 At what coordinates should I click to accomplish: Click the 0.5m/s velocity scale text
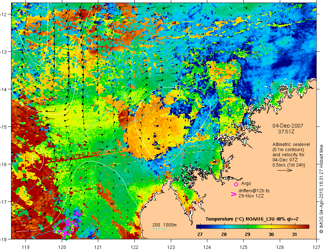(x=289, y=165)
